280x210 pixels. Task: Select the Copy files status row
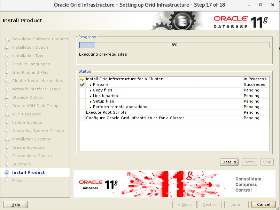pyautogui.click(x=102, y=90)
